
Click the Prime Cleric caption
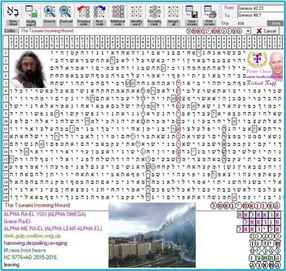[259, 71]
